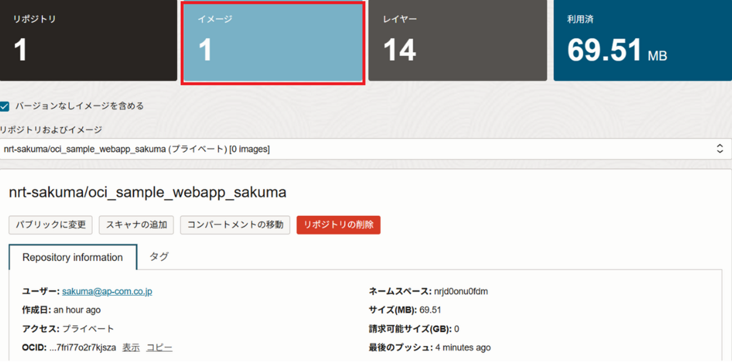Click the ネームスペース value nrjd0onu0fdm
Image resolution: width=732 pixels, height=362 pixels.
click(x=461, y=291)
